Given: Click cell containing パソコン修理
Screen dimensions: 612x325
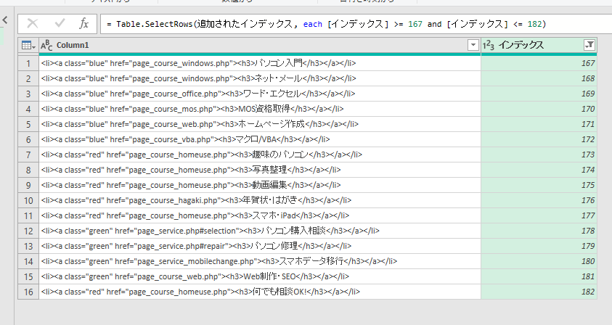Looking at the screenshot, I should click(260, 246).
